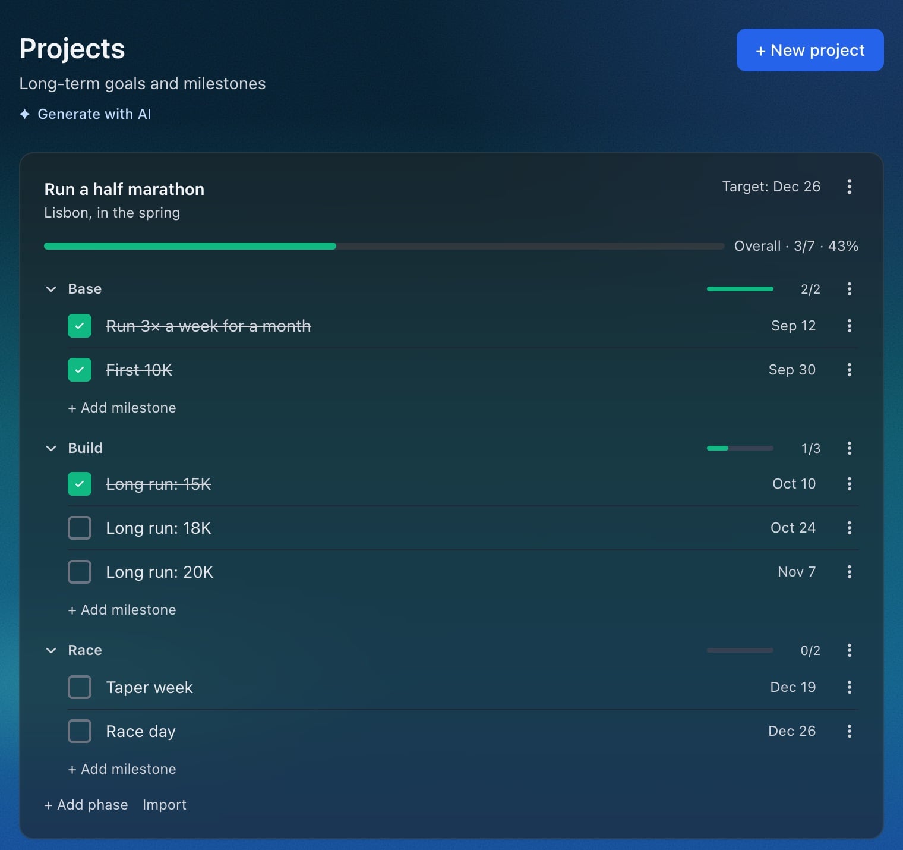Click the Dec 19 due date
The width and height of the screenshot is (903, 850).
pos(793,687)
